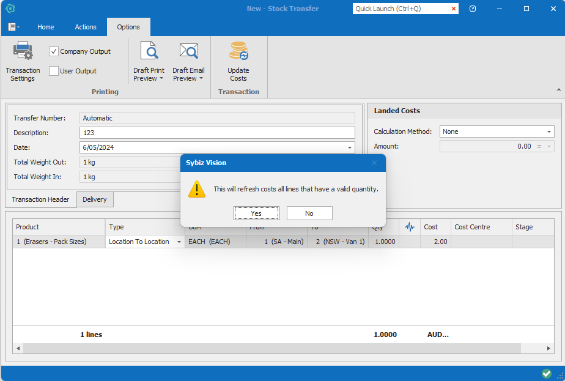
Task: Open the Type dropdown for line one
Action: pyautogui.click(x=179, y=242)
